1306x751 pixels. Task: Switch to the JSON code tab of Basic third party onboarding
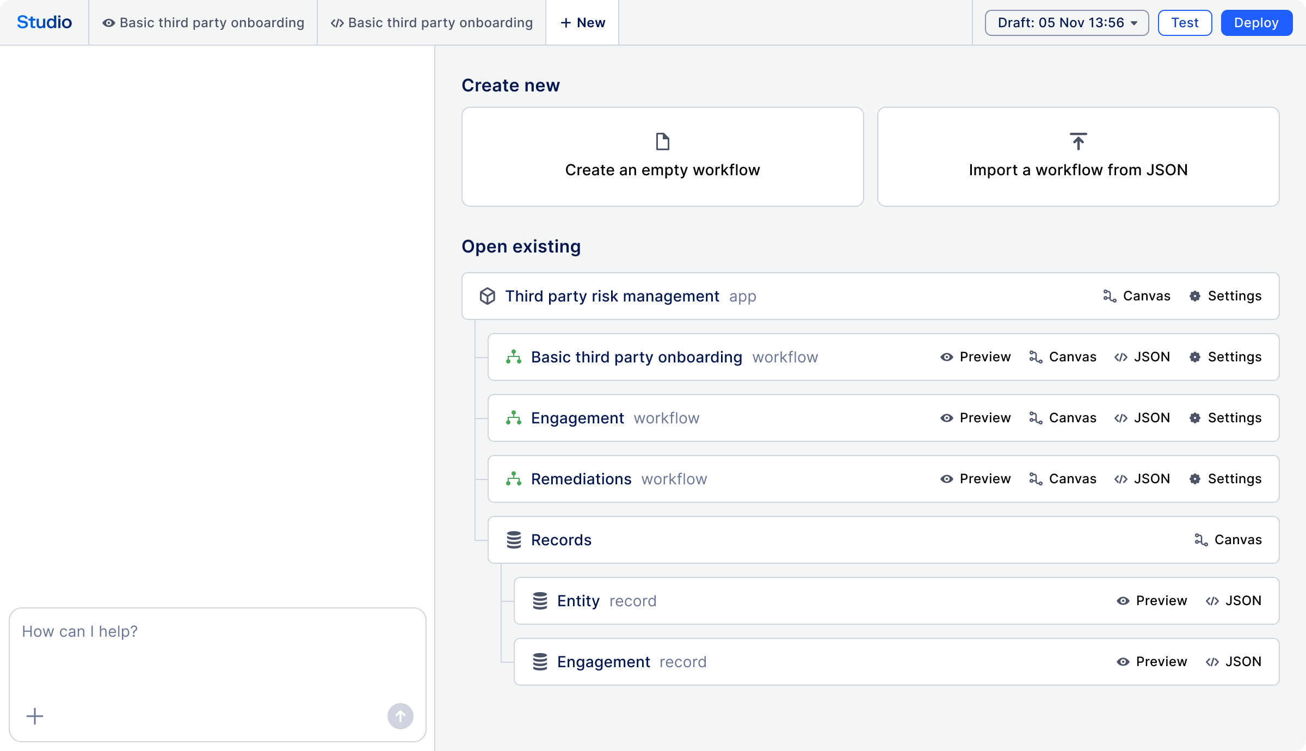tap(432, 23)
